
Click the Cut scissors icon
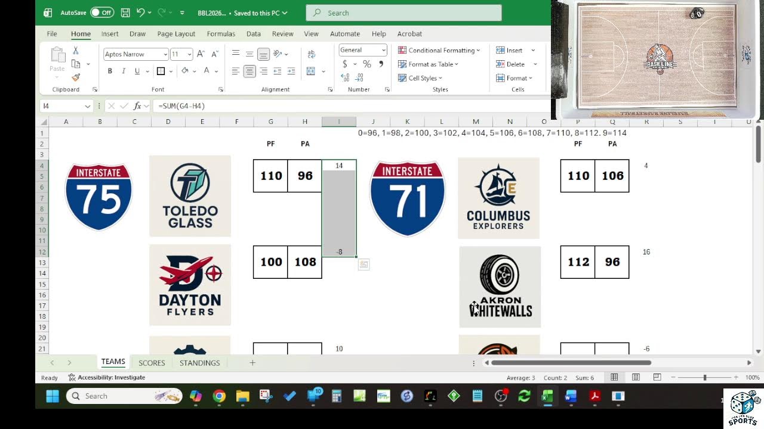(76, 51)
